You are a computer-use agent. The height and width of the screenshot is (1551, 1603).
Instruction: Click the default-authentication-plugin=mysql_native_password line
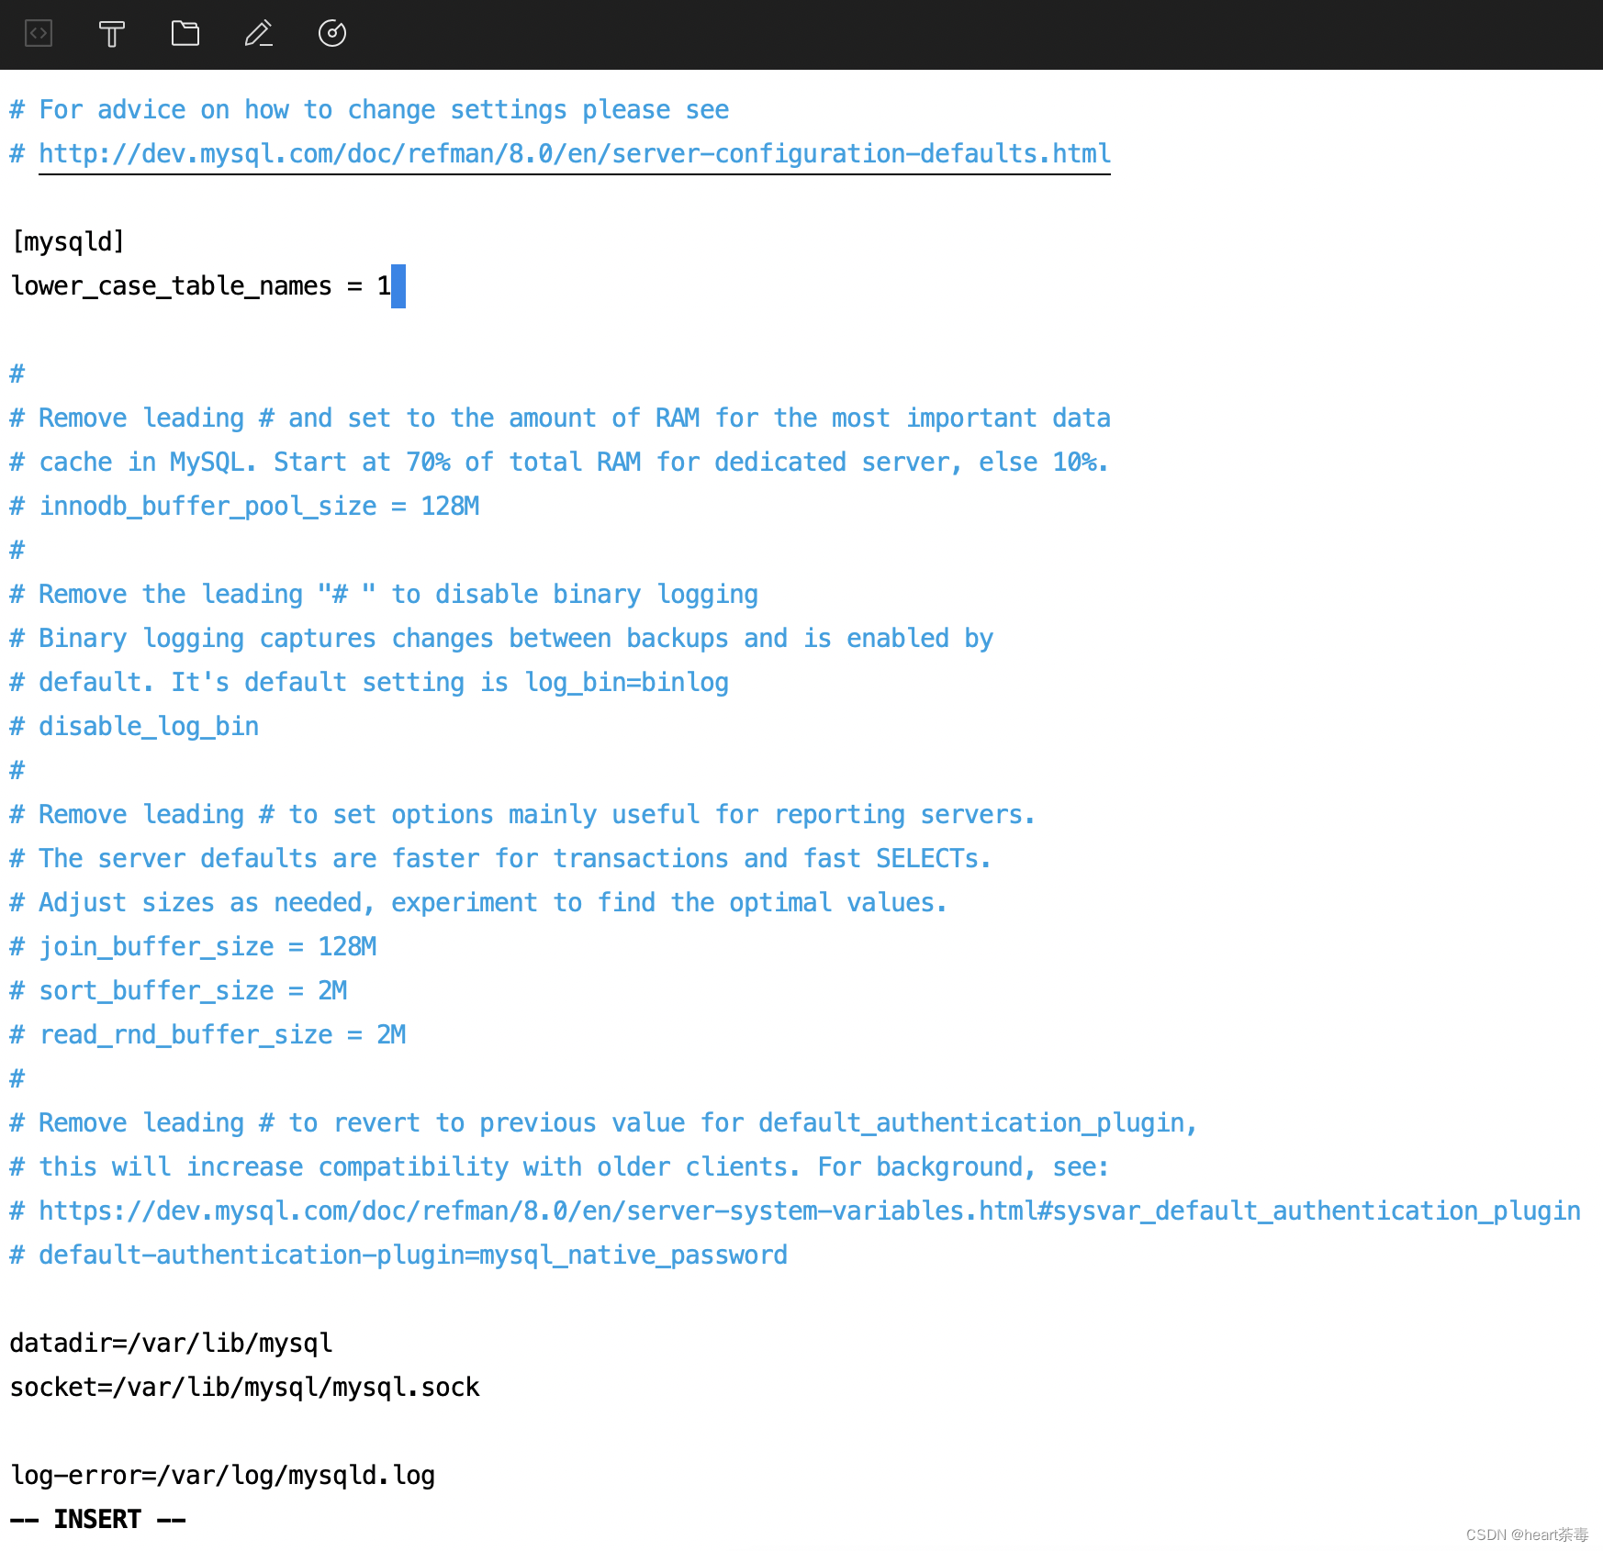(398, 1255)
